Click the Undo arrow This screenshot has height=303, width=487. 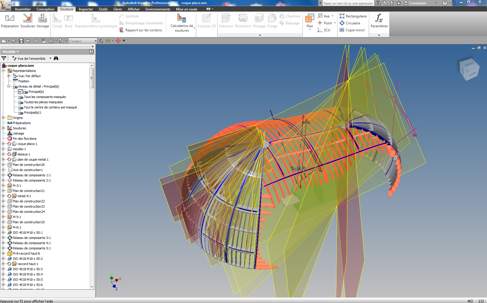(x=28, y=41)
